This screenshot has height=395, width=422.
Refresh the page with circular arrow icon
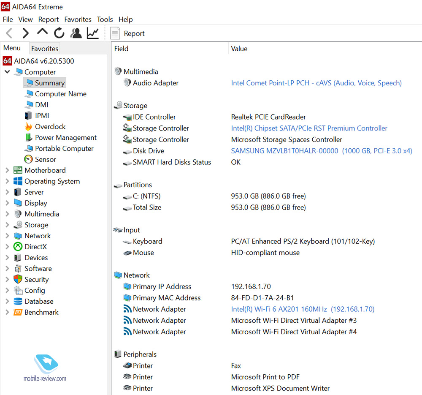(x=59, y=33)
